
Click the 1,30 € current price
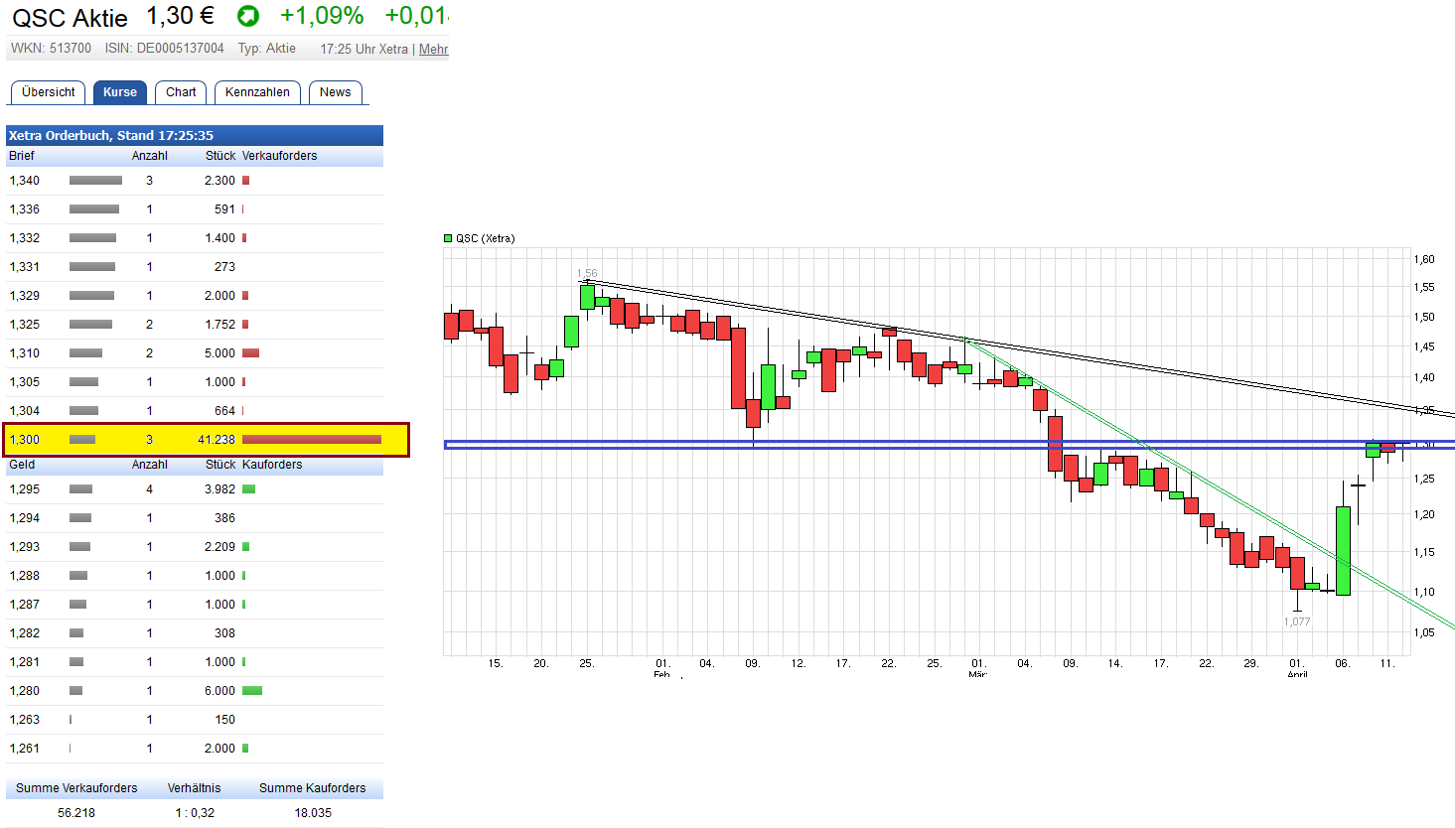181,16
